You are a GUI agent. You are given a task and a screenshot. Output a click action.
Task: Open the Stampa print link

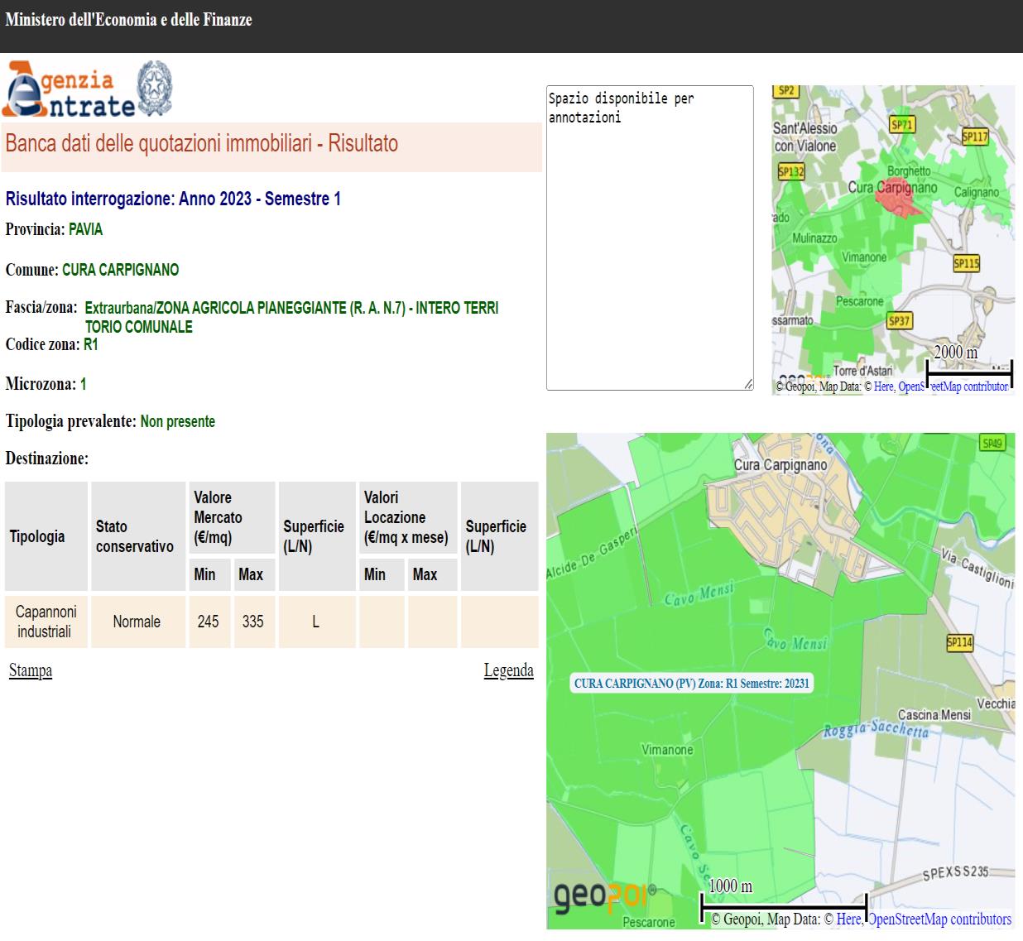tap(31, 670)
